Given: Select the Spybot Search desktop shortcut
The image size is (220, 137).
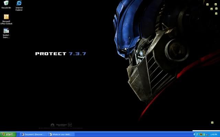Looking at the screenshot, I should pyautogui.click(x=6, y=33).
